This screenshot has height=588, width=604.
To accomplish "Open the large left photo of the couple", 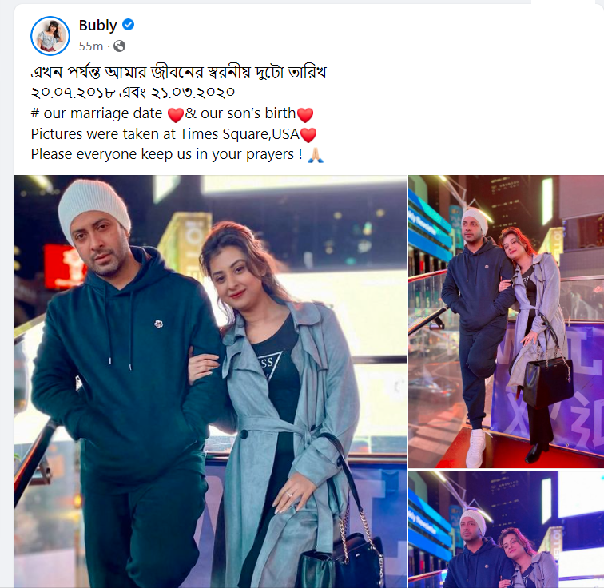I will point(211,381).
